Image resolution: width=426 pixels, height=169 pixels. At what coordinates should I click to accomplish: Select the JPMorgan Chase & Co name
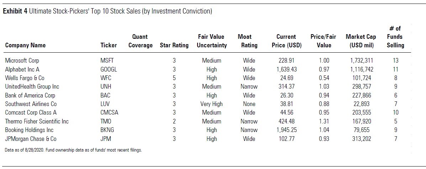pyautogui.click(x=31, y=139)
